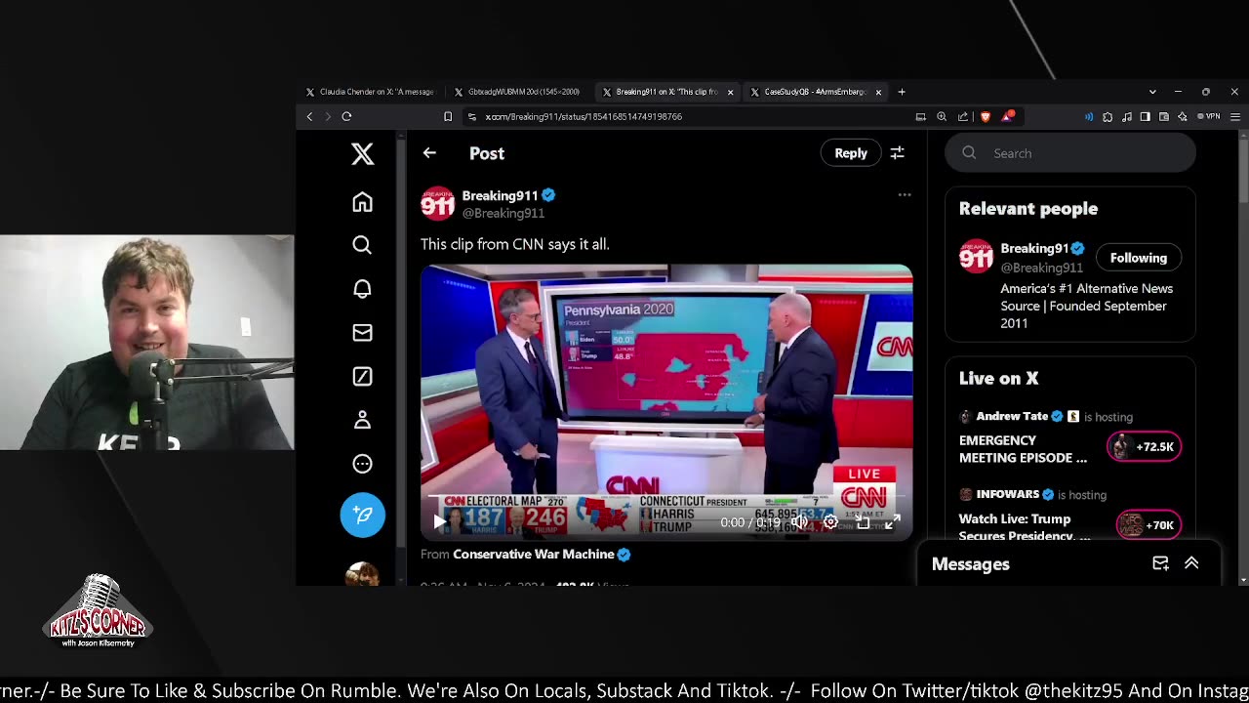Close the CaseStudyQB tab
The width and height of the screenshot is (1249, 703).
(x=878, y=92)
